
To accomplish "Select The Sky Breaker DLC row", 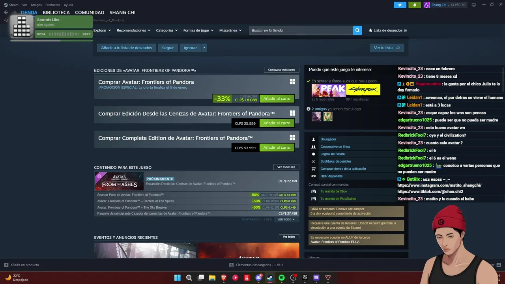I will coord(196,207).
